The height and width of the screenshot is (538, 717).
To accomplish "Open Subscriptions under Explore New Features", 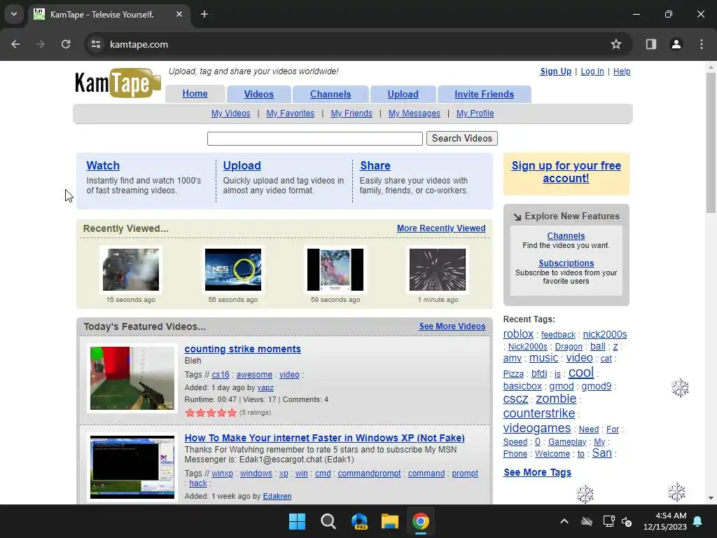I will click(566, 263).
